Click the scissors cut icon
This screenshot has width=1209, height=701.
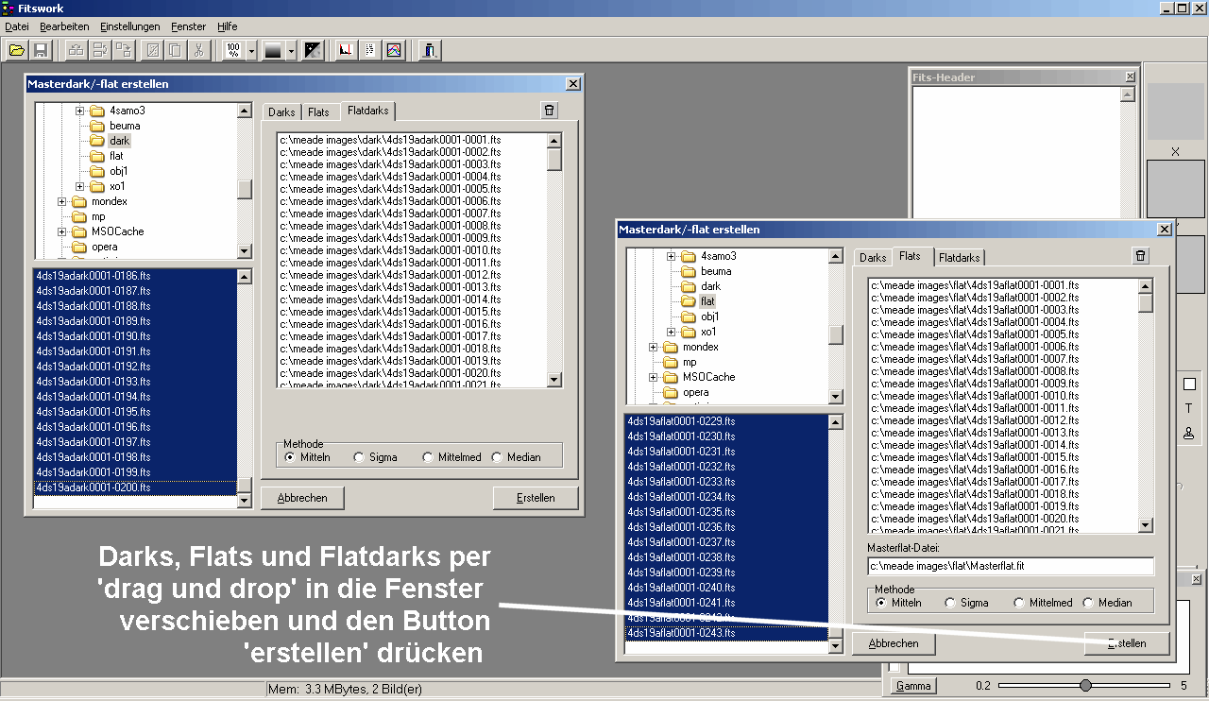199,51
